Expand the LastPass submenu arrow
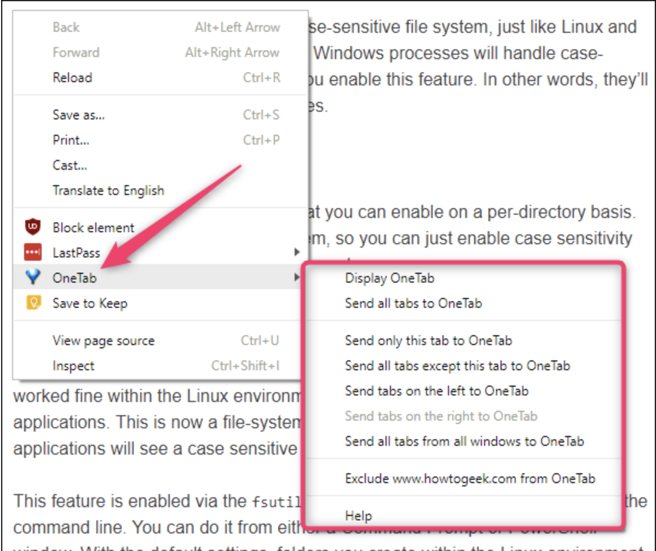 tap(297, 252)
